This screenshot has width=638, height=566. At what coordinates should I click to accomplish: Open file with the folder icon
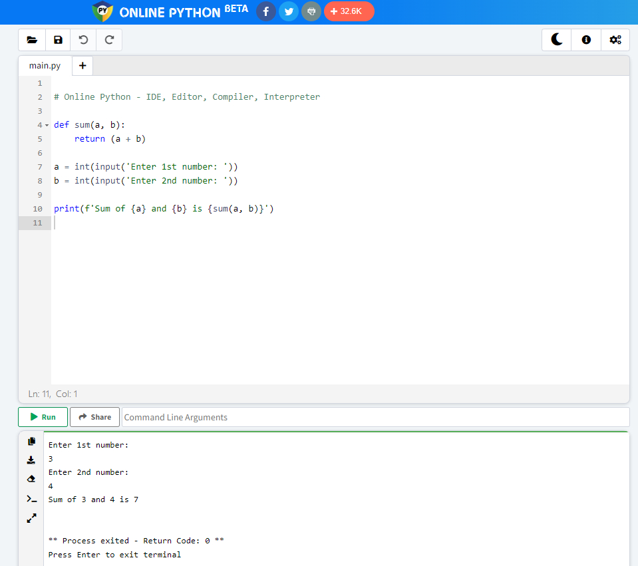point(32,40)
